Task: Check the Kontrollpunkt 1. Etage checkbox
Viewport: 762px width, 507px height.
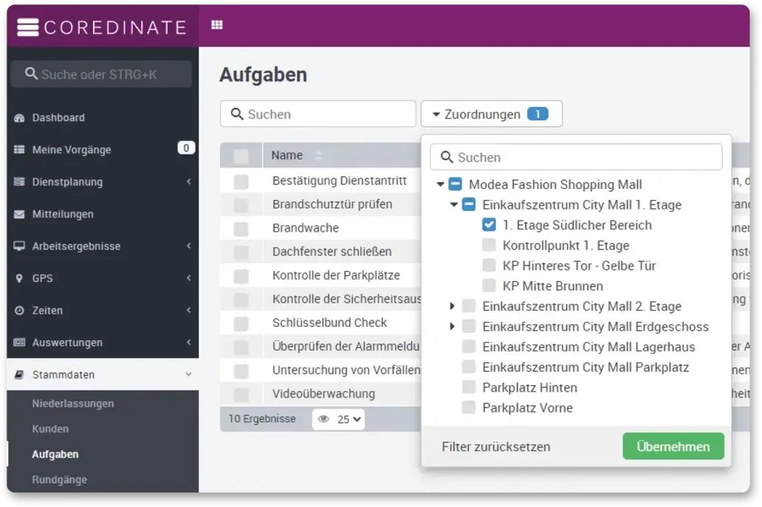Action: (489, 245)
